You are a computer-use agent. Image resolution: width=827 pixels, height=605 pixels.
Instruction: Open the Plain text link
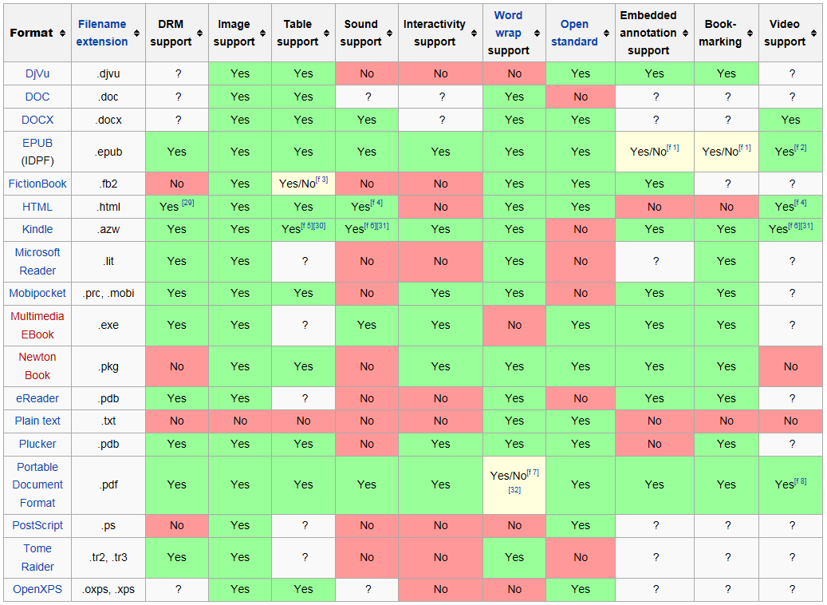(x=37, y=421)
